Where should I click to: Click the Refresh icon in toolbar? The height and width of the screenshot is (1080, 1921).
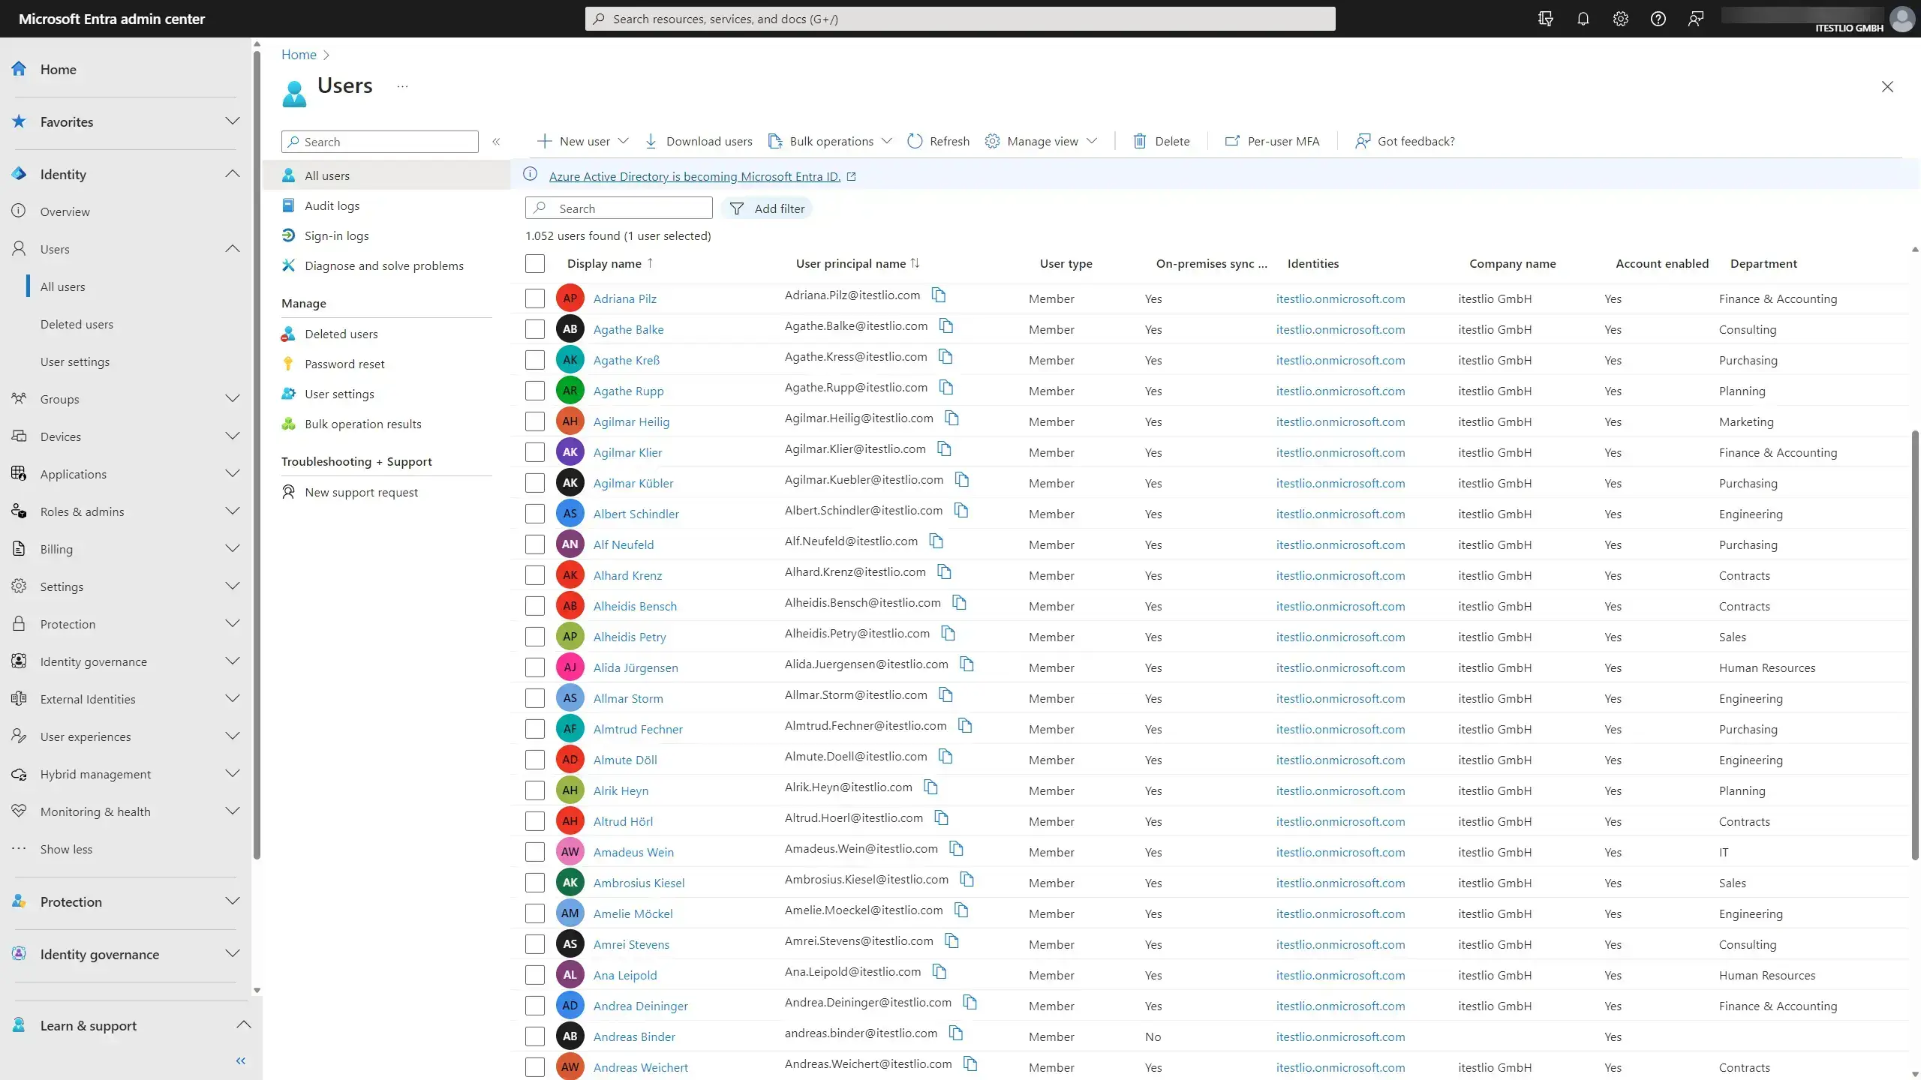[x=914, y=141]
